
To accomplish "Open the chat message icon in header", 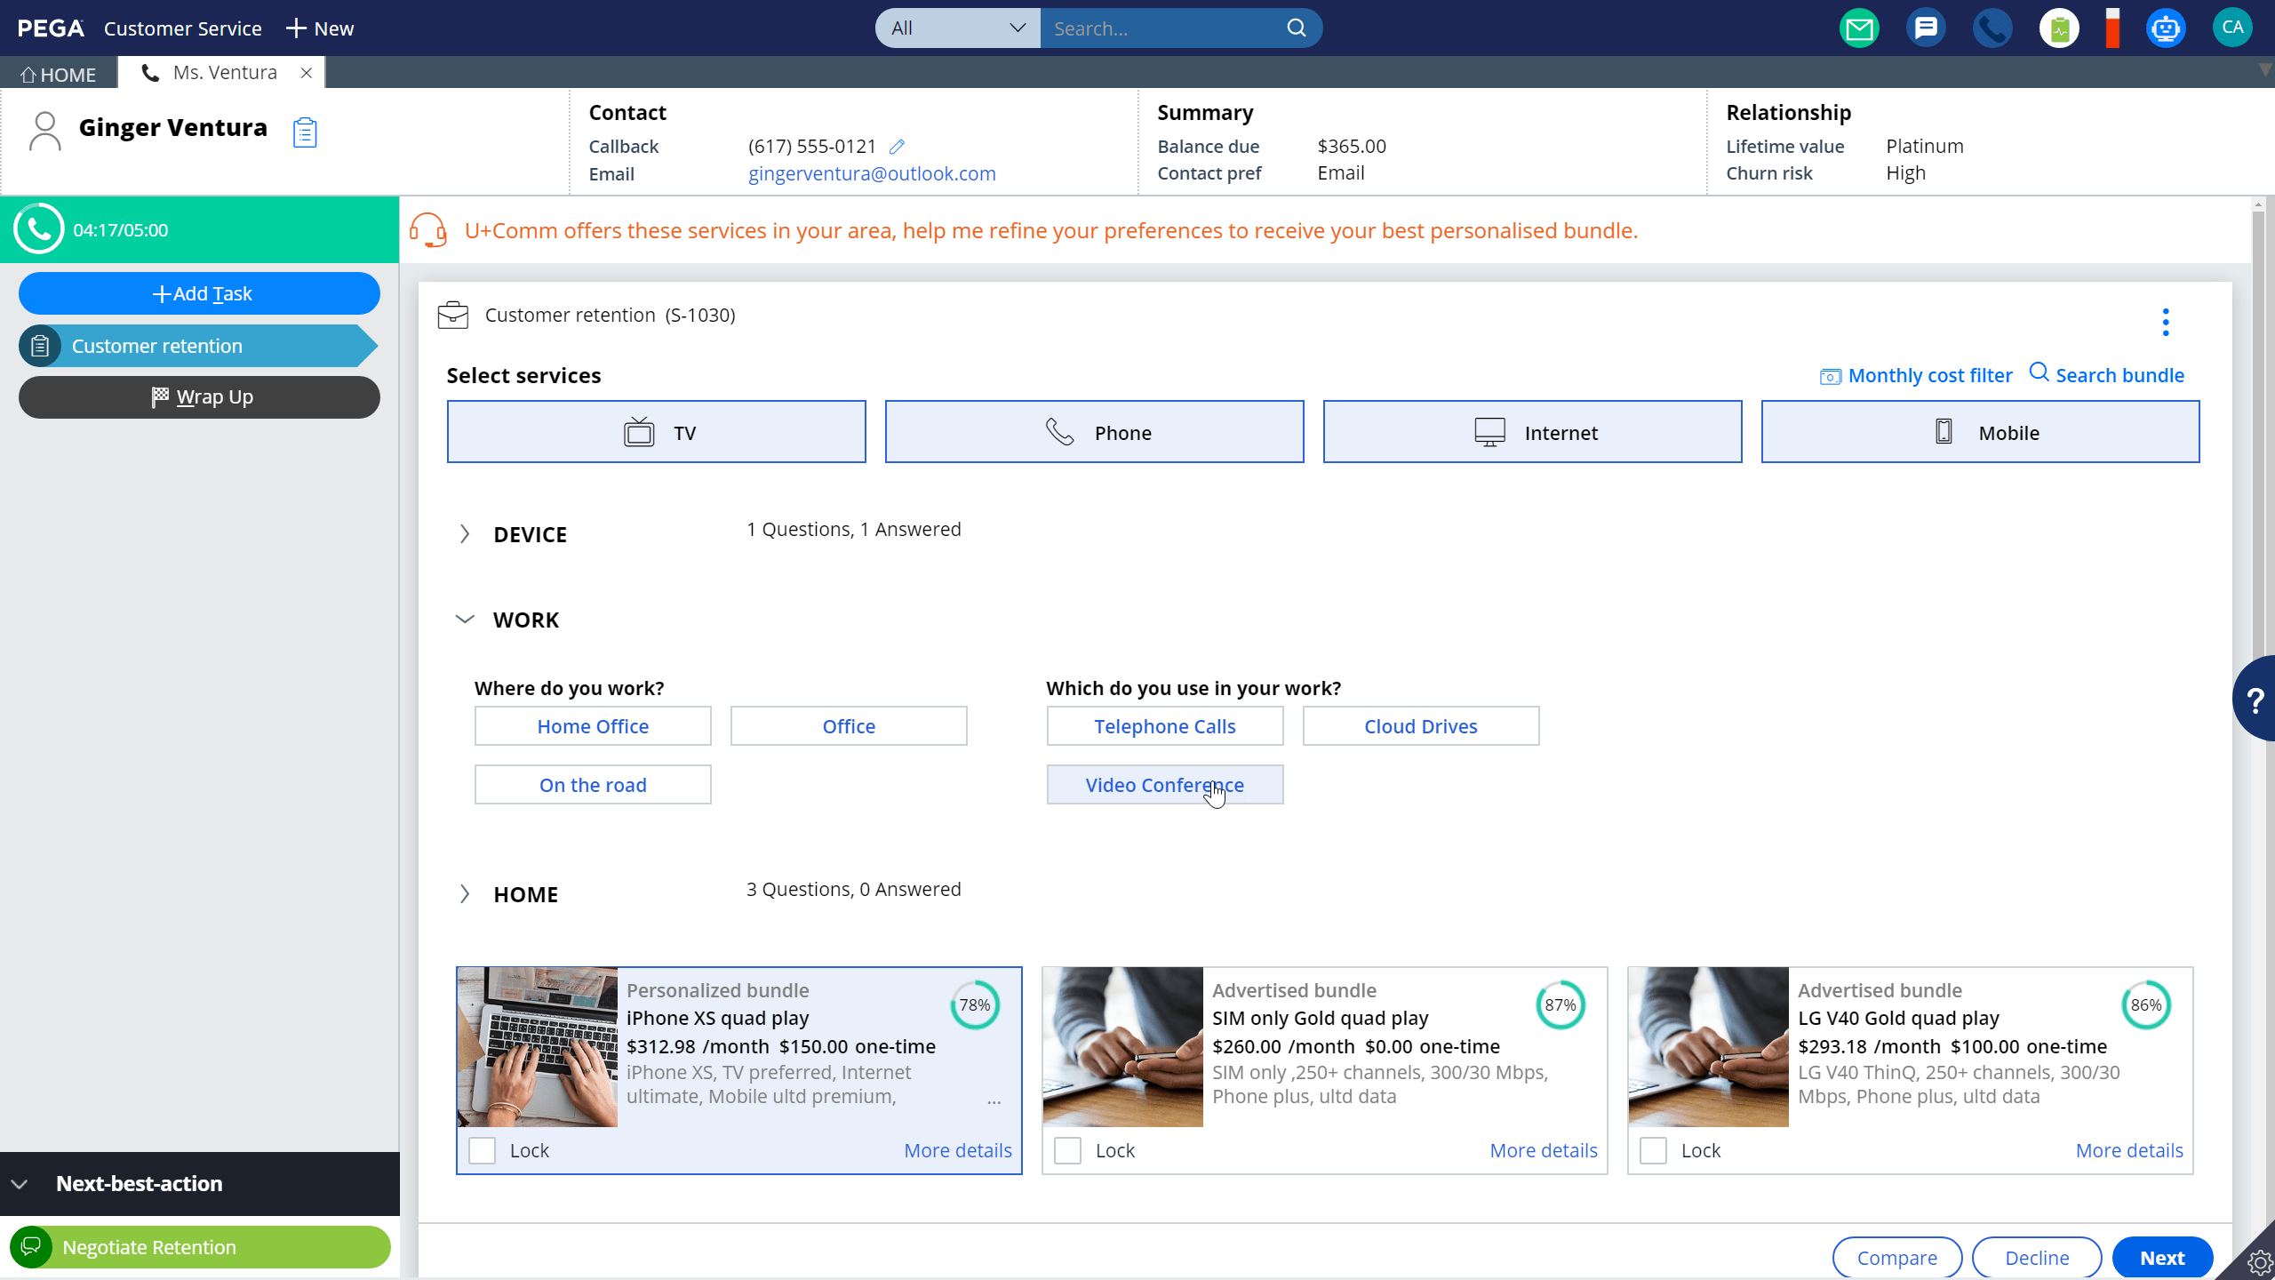I will (x=1926, y=28).
